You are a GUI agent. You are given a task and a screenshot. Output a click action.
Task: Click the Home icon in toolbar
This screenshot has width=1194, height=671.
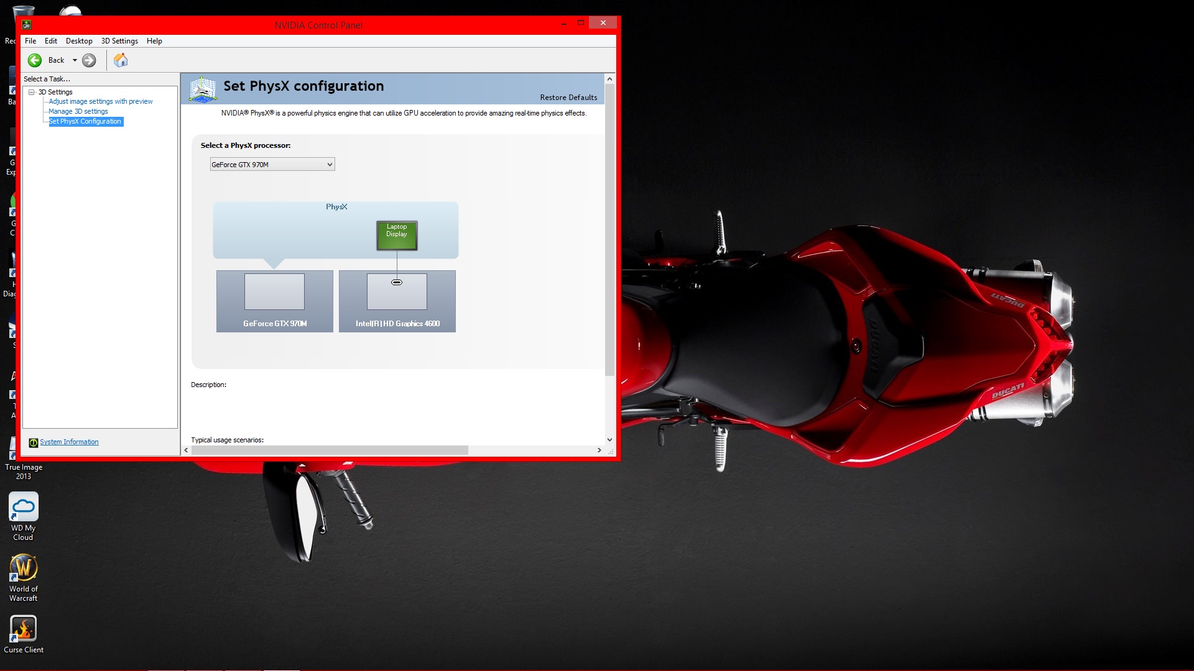(121, 60)
